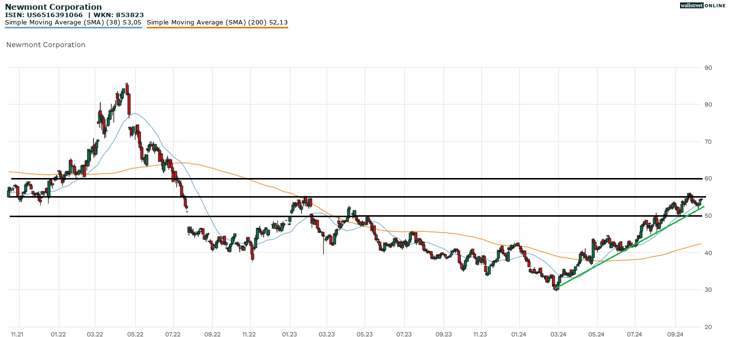Click the orange SMA 200 legend line
729x337 pixels.
pyautogui.click(x=217, y=27)
